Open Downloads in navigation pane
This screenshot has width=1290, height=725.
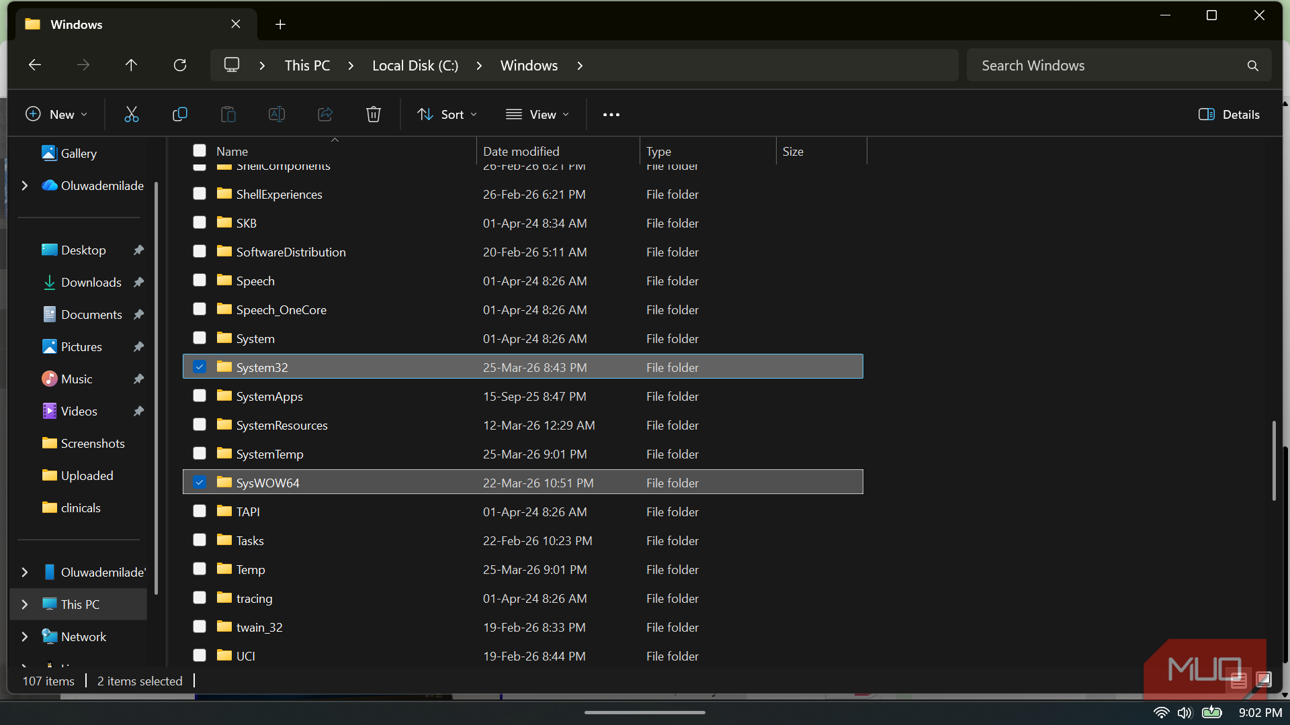(91, 283)
